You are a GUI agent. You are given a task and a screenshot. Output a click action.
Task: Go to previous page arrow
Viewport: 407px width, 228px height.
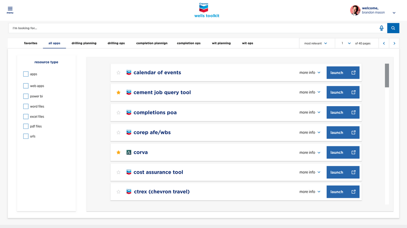[x=384, y=43]
